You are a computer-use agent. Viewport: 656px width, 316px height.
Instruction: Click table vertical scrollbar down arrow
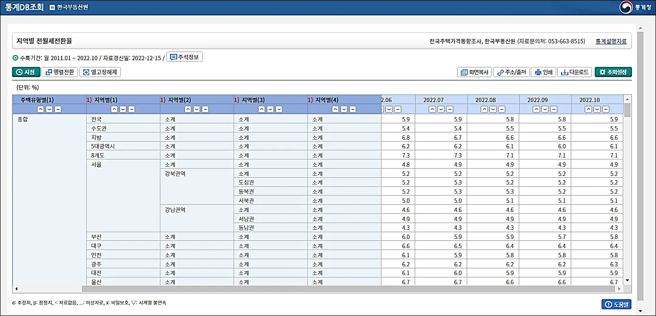coord(627,280)
